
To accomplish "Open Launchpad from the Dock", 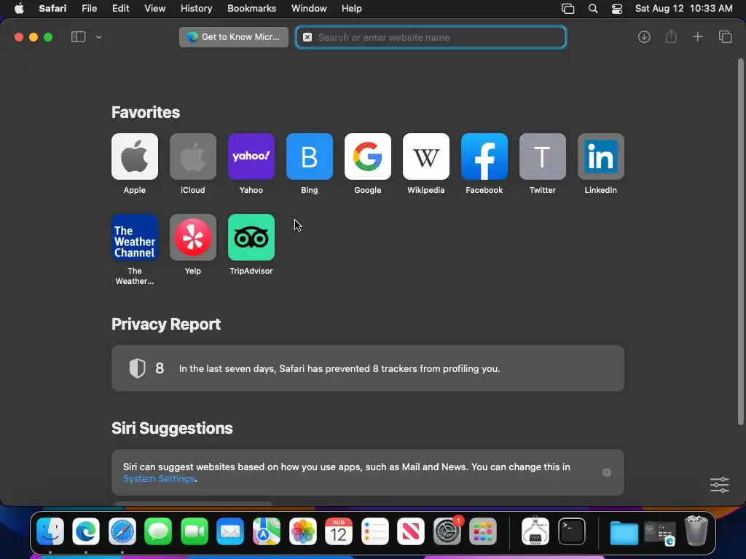I will click(483, 531).
